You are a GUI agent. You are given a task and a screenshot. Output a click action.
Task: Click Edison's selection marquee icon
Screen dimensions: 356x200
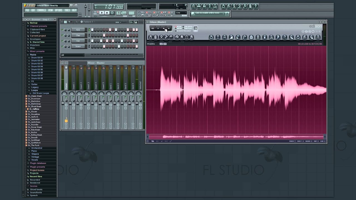pos(187,37)
